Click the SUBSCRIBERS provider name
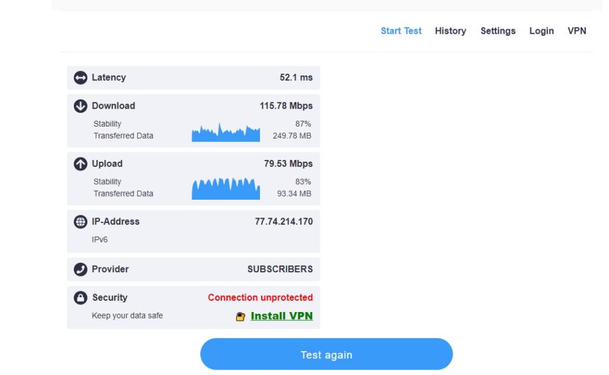The image size is (609, 375). point(280,269)
